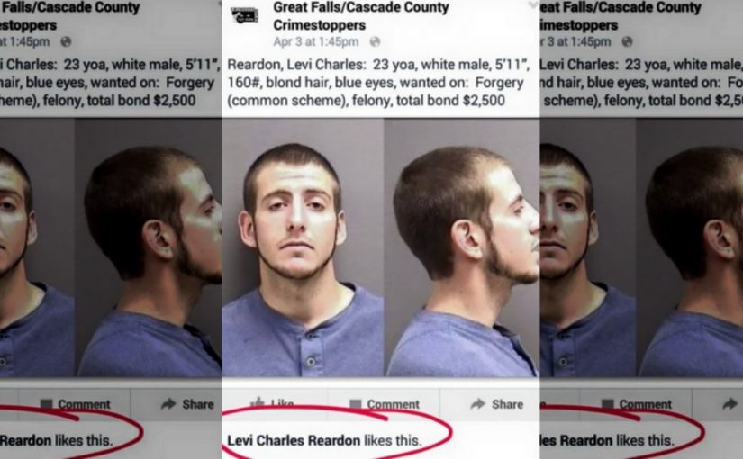Click the Comment bubble icon in the middle post
743x459 pixels.
356,404
